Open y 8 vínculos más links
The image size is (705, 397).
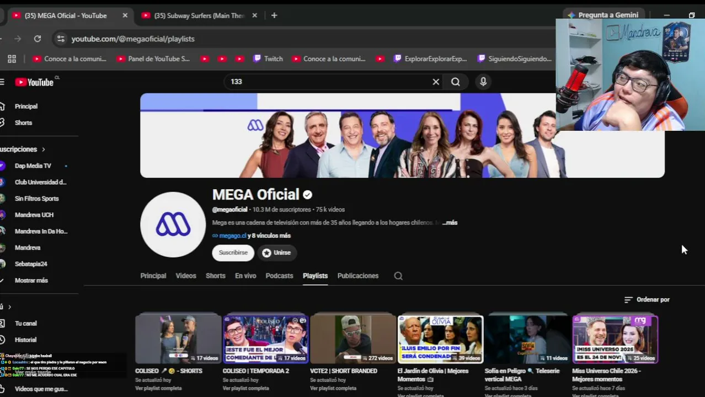click(x=269, y=235)
